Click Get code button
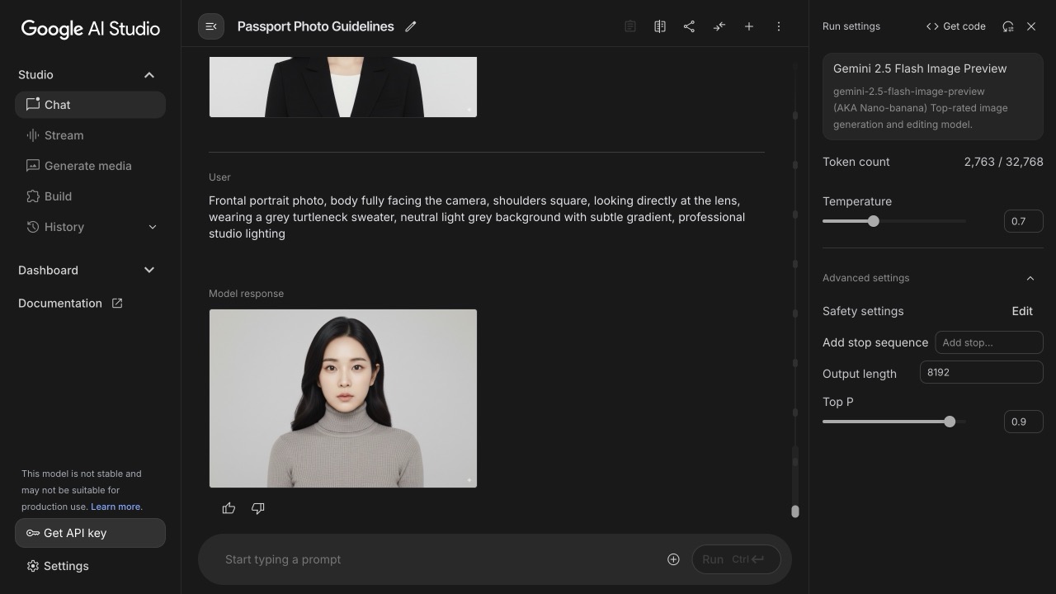The width and height of the screenshot is (1056, 594). [955, 26]
